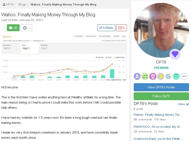
Task: Follow Dp78 with the green button
Action: [x=161, y=96]
